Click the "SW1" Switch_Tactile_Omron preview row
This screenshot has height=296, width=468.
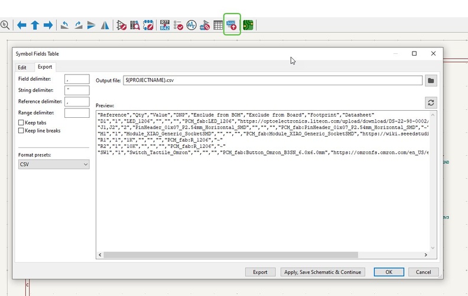coord(264,153)
